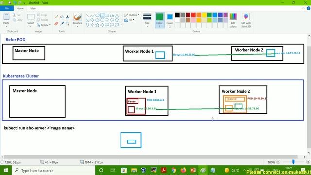Open Chrome from the taskbar

(173, 170)
